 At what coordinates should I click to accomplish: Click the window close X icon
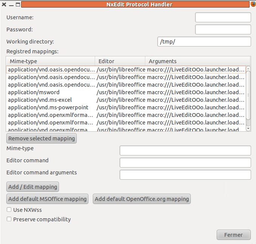[4, 5]
